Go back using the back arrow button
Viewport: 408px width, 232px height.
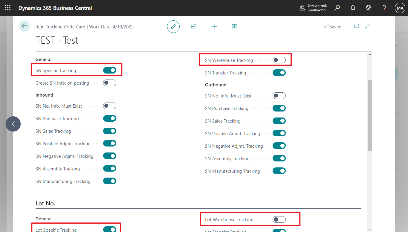[x=24, y=26]
